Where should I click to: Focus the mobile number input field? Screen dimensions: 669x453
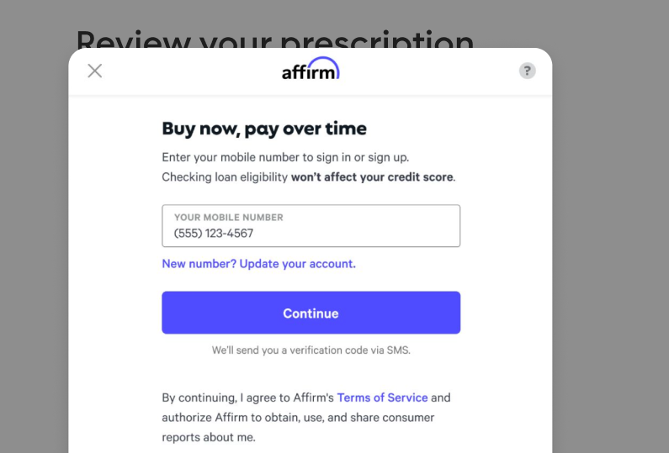point(311,226)
